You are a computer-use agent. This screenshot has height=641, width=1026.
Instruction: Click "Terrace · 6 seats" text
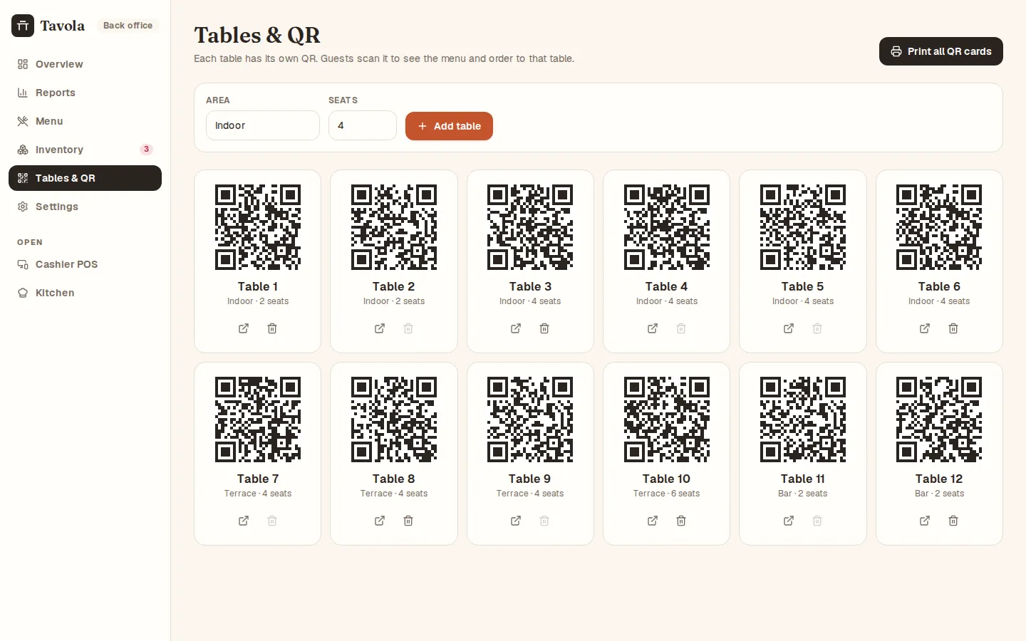pos(667,494)
